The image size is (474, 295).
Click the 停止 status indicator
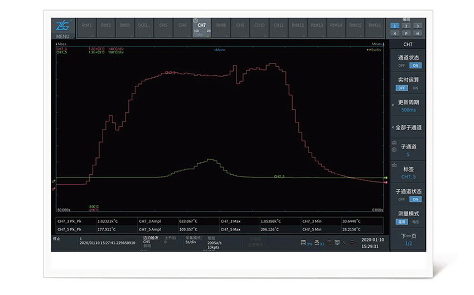point(56,239)
